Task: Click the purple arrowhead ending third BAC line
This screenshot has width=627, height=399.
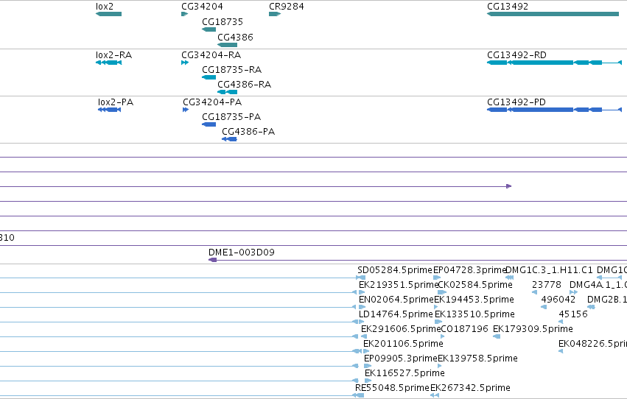Action: [509, 186]
